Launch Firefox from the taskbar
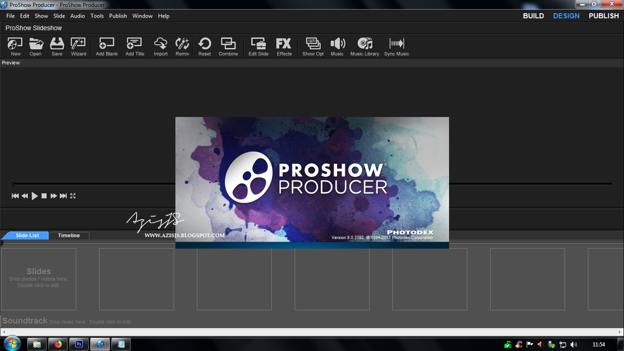The width and height of the screenshot is (624, 351). click(x=58, y=343)
